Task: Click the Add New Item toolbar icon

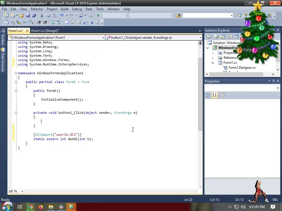Action: (x=13, y=15)
